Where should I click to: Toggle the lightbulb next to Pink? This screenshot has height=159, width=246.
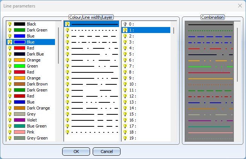click(10, 132)
